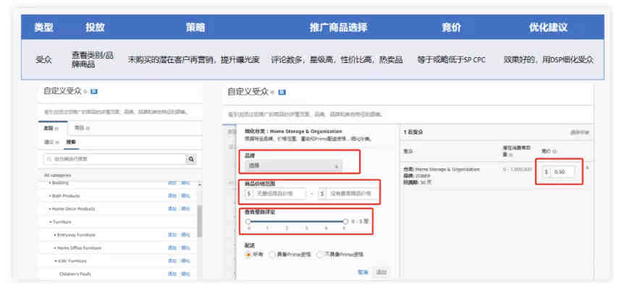Select the 所有 delivery radio button
This screenshot has height=287, width=619.
(x=248, y=254)
